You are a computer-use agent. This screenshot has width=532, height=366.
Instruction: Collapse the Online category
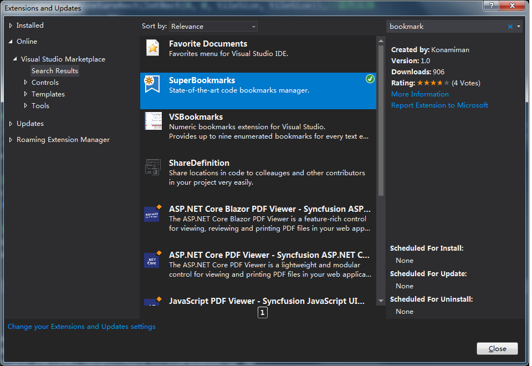point(11,42)
